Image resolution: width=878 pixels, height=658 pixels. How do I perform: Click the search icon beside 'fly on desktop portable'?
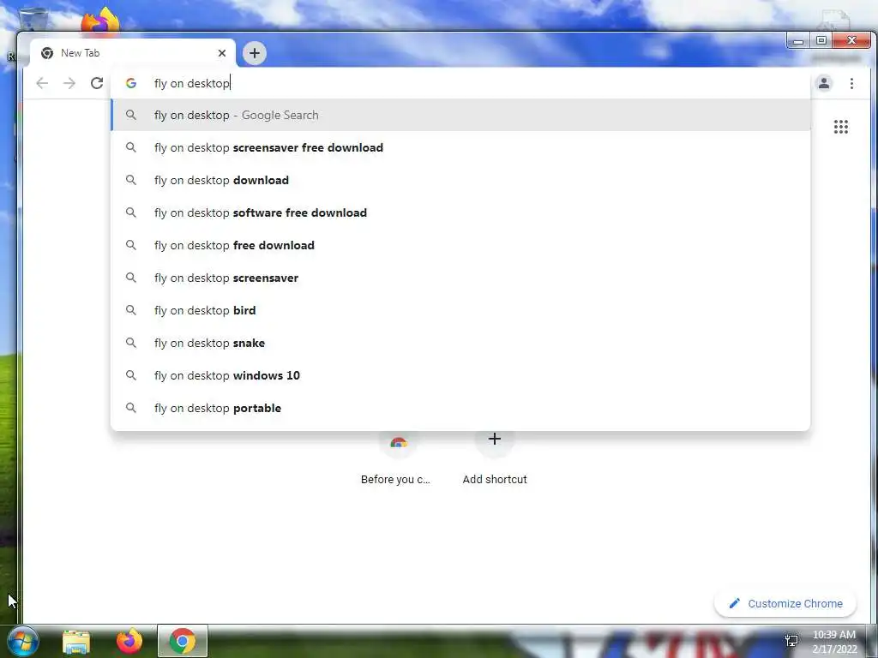(130, 407)
